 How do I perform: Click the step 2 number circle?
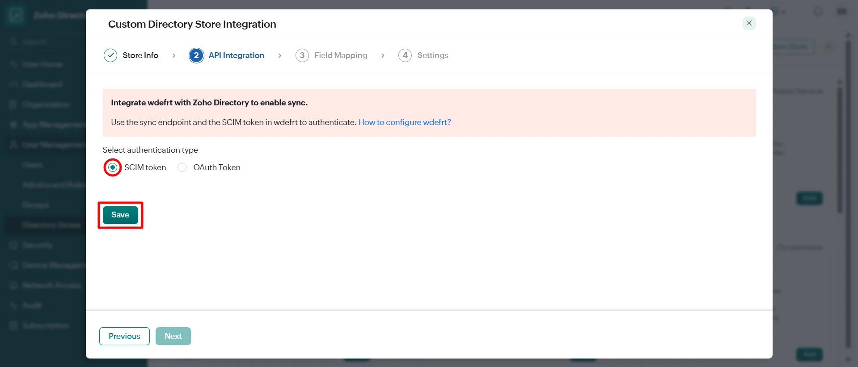pos(196,55)
